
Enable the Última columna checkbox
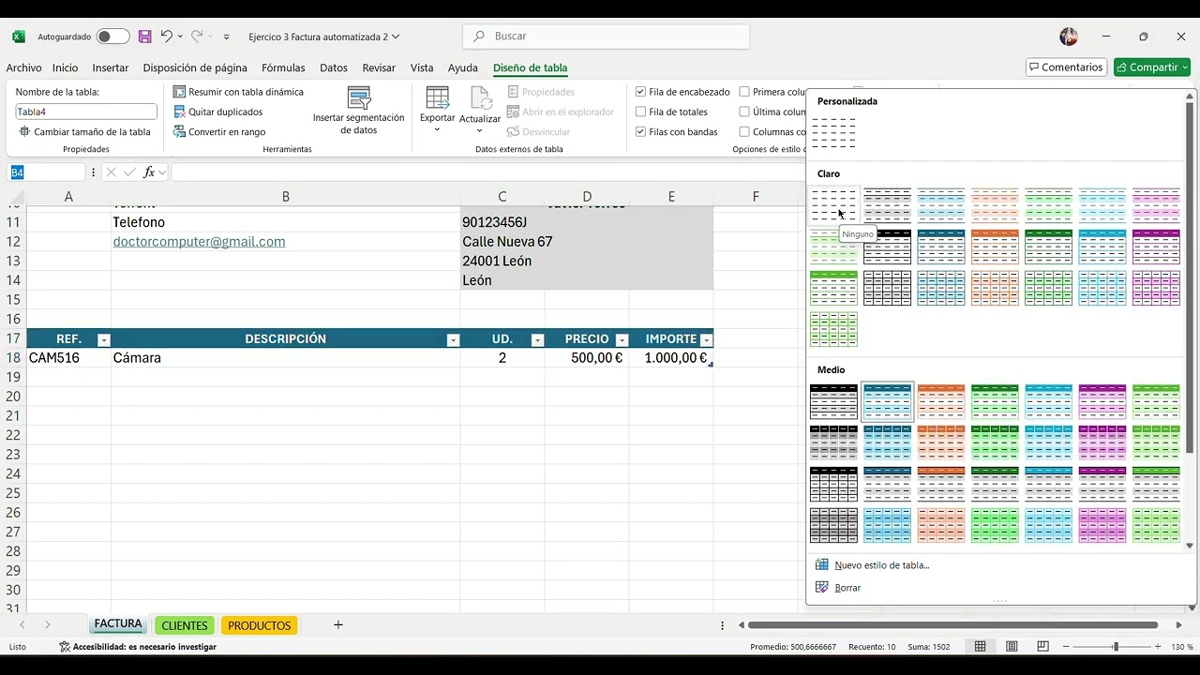(744, 112)
